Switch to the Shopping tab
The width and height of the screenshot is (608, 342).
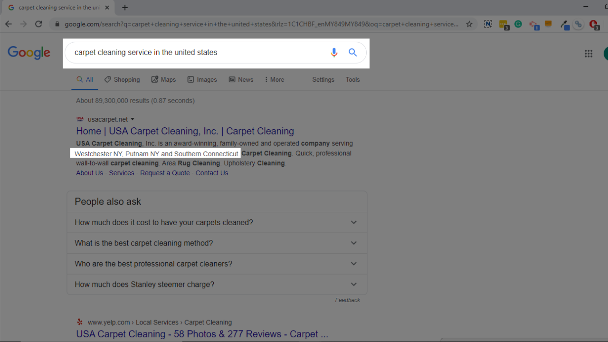pyautogui.click(x=122, y=80)
